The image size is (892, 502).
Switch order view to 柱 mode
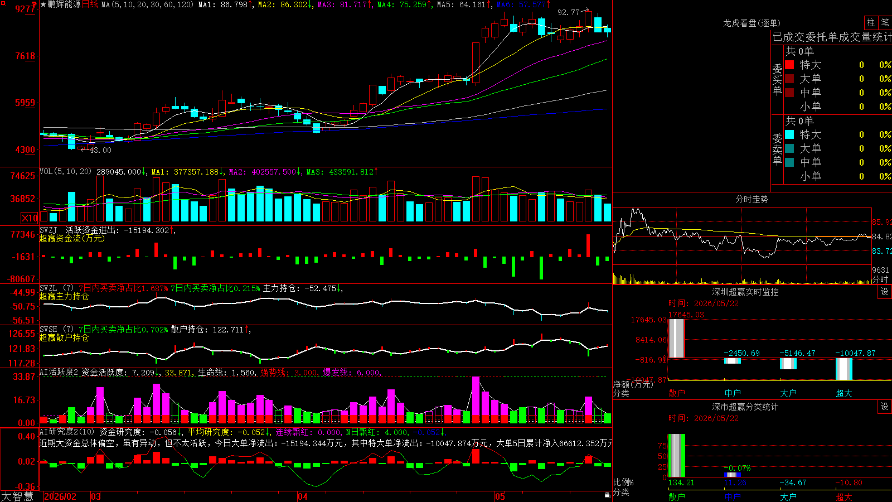871,23
